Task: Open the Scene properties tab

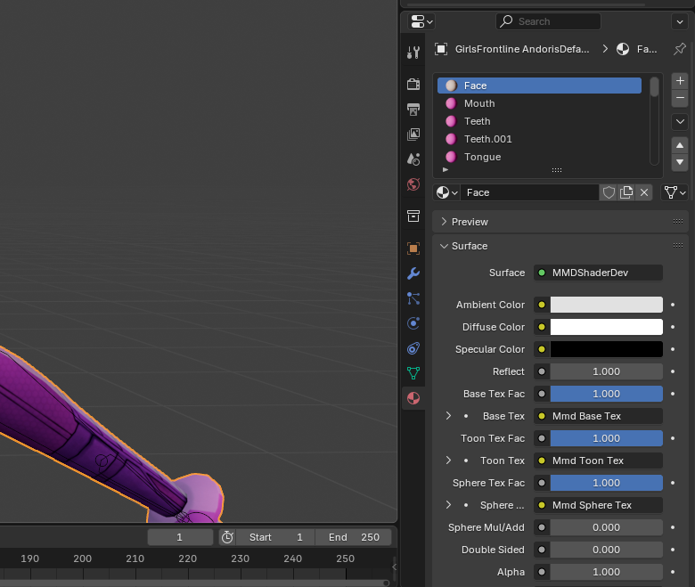Action: (413, 159)
